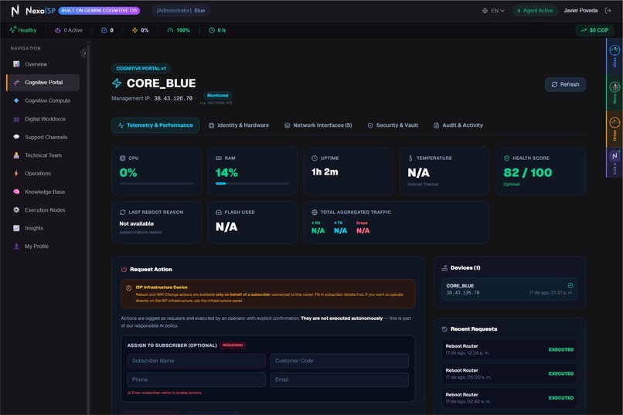This screenshot has height=415, width=623.
Task: Go to Digital Workforce
Action: (x=43, y=119)
